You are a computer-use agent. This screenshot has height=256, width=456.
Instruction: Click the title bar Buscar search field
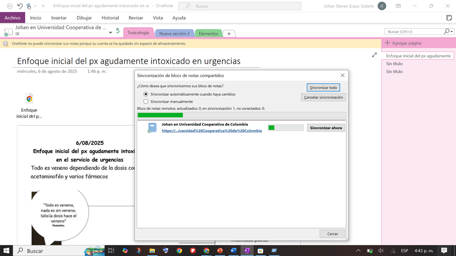tap(240, 6)
